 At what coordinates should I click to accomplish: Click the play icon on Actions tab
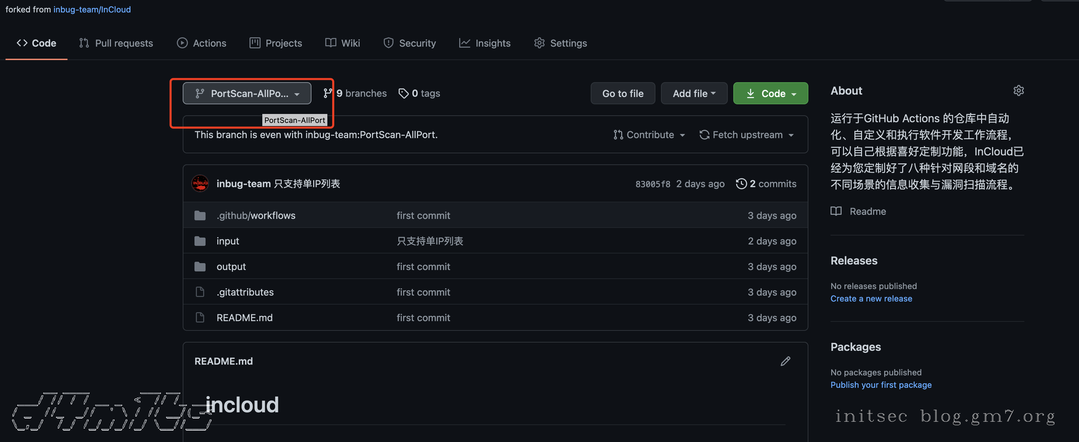tap(182, 43)
